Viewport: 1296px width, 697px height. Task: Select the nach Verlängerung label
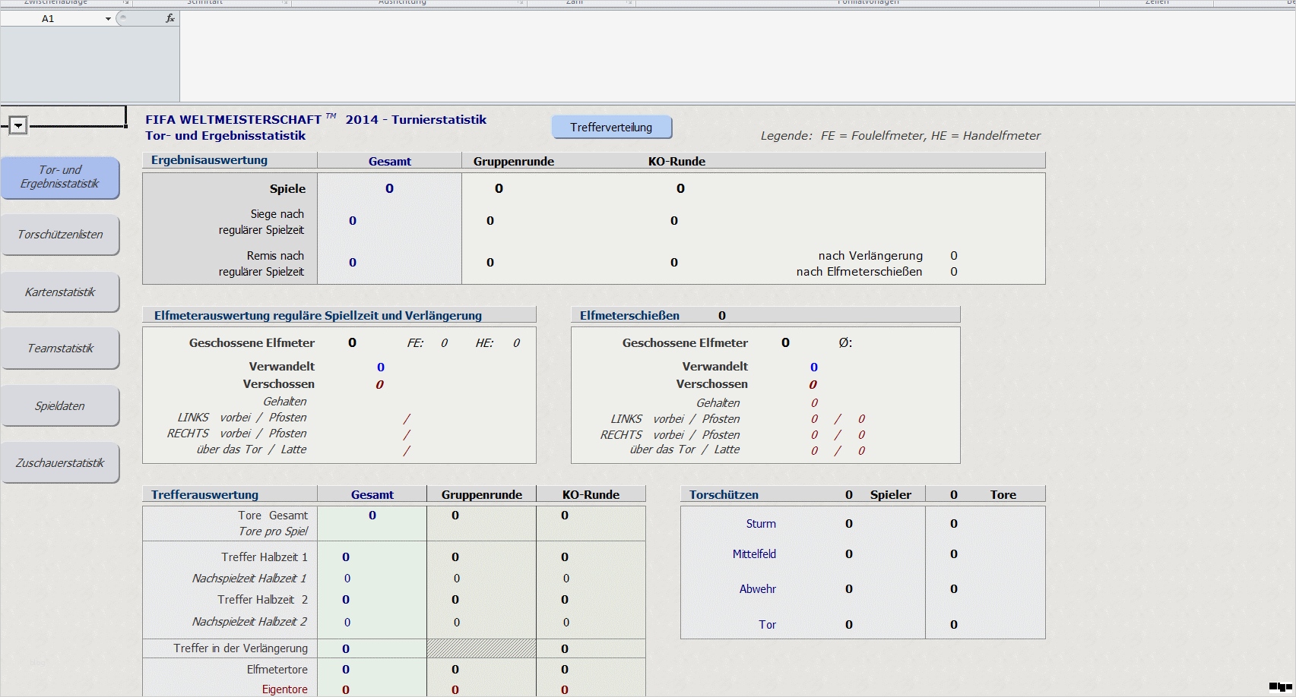click(x=870, y=256)
